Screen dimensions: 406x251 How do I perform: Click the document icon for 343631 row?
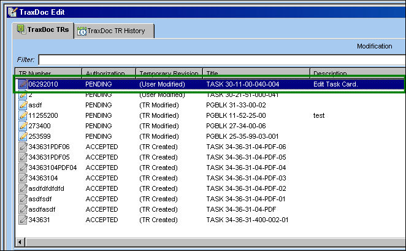point(23,220)
